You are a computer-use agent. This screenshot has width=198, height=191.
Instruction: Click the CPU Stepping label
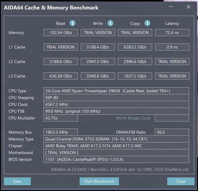[x=21, y=98]
